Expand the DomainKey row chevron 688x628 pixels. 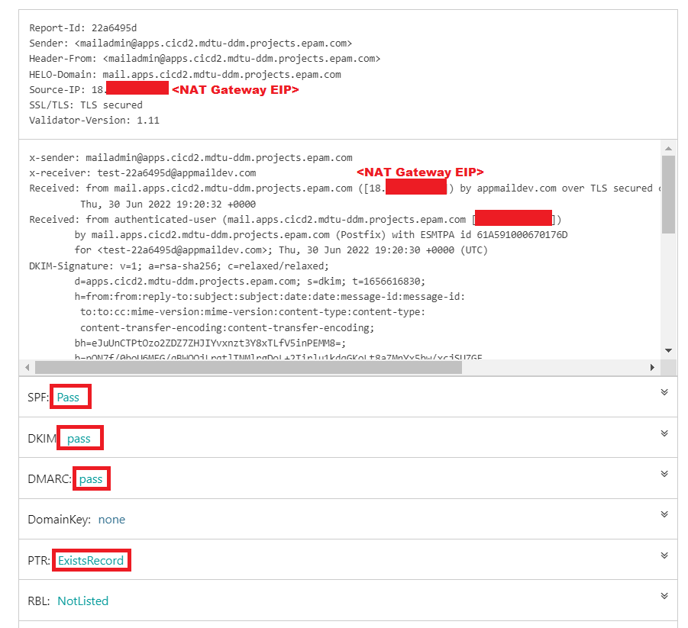pos(664,514)
